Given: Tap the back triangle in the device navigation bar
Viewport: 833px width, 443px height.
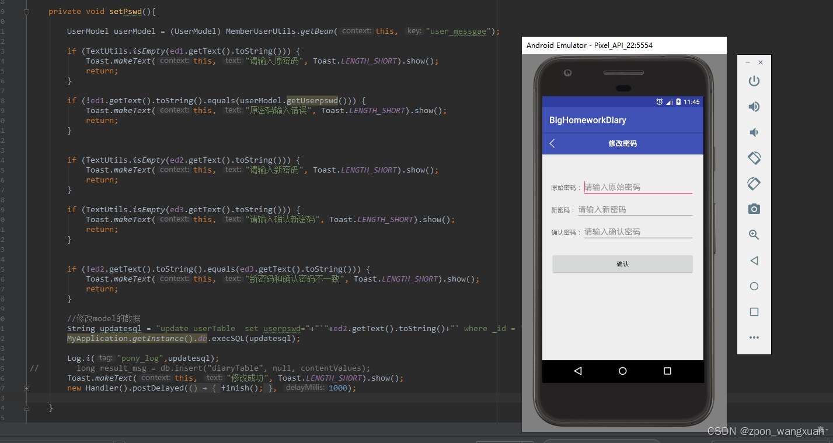Looking at the screenshot, I should tap(578, 371).
